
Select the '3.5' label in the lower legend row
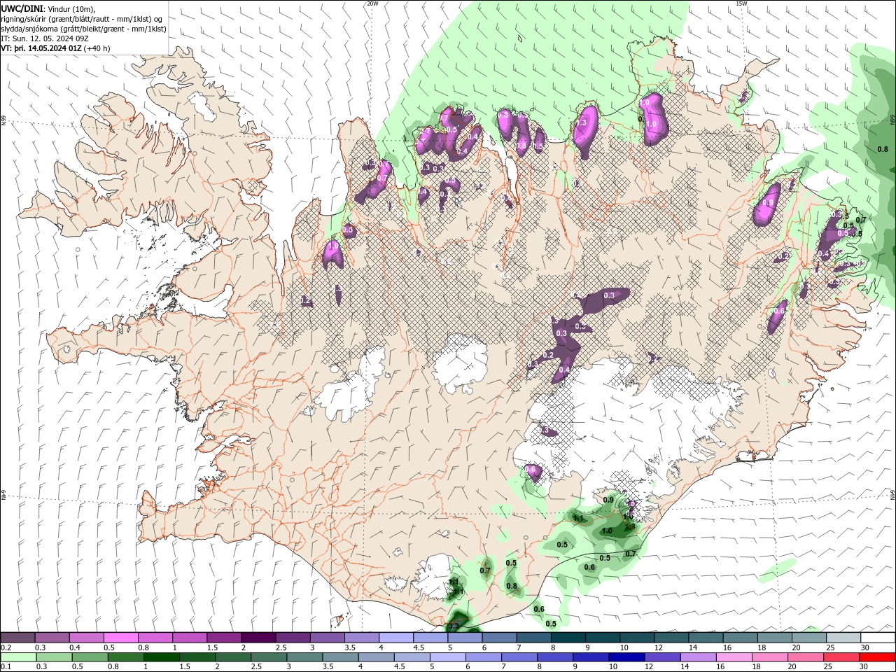pos(328,667)
